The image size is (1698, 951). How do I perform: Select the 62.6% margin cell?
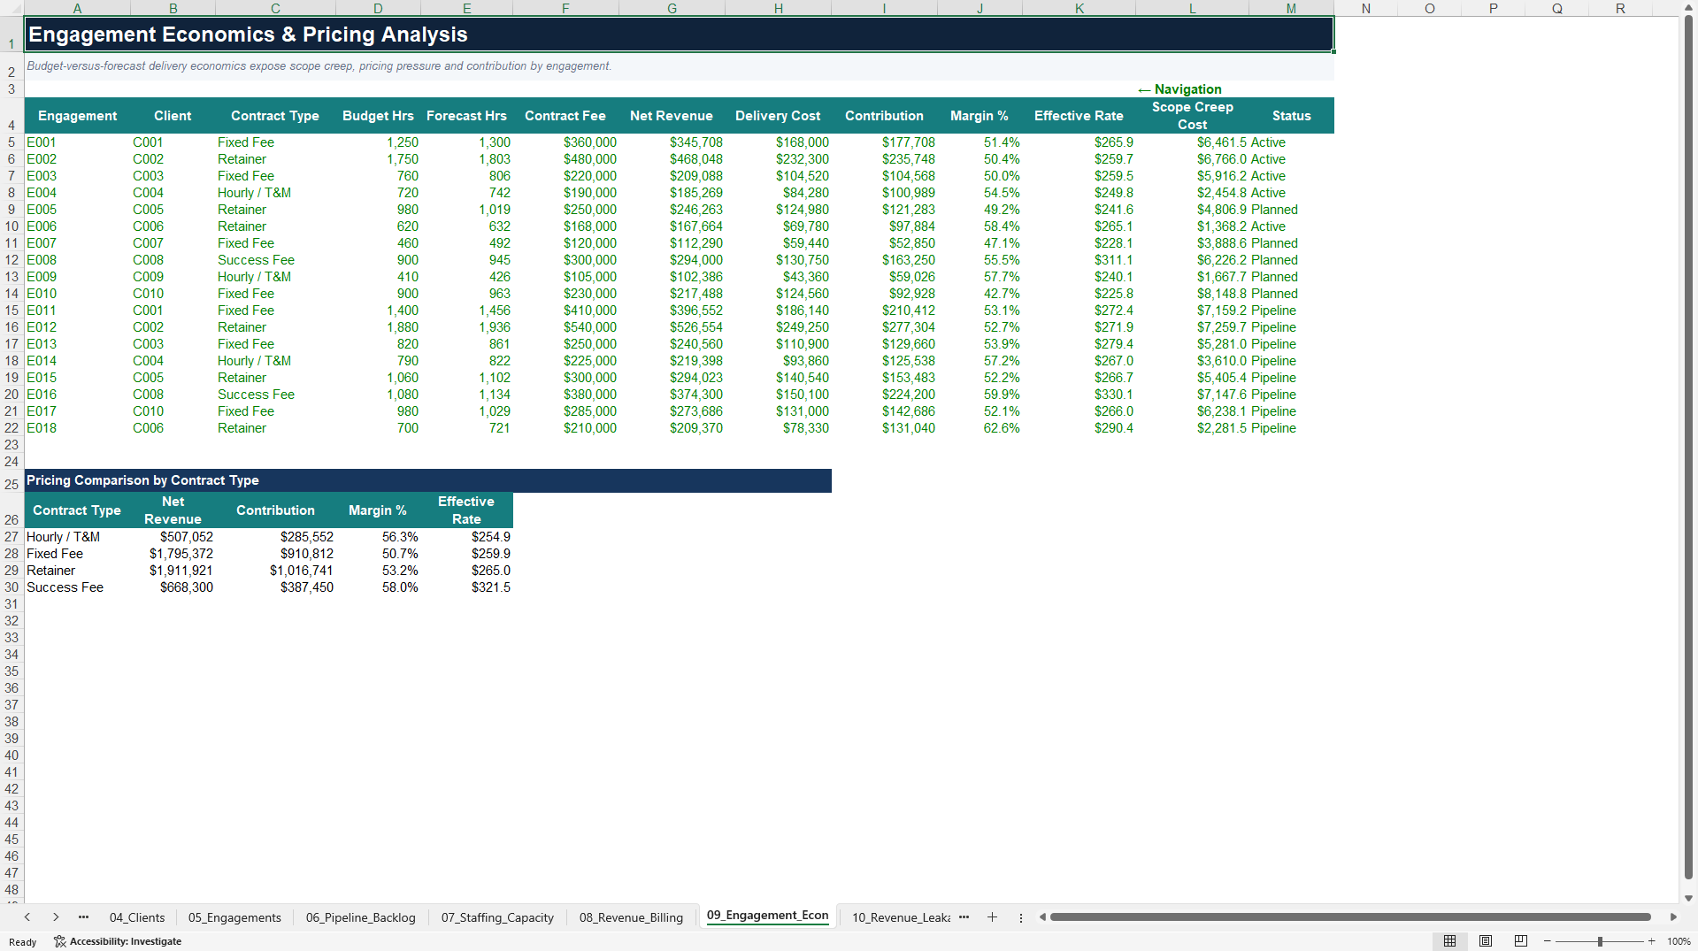[x=980, y=428]
